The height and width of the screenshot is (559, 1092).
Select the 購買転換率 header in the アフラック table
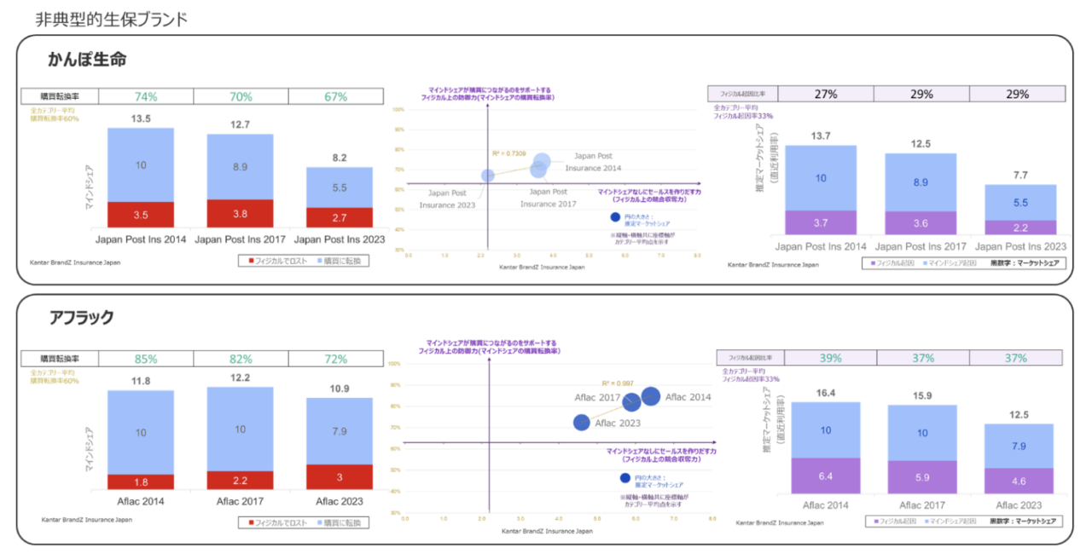coord(61,360)
